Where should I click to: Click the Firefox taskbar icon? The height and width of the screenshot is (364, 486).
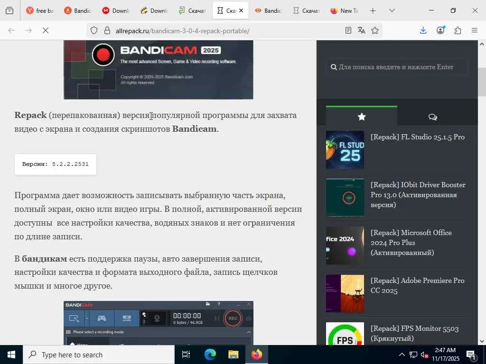tap(257, 355)
